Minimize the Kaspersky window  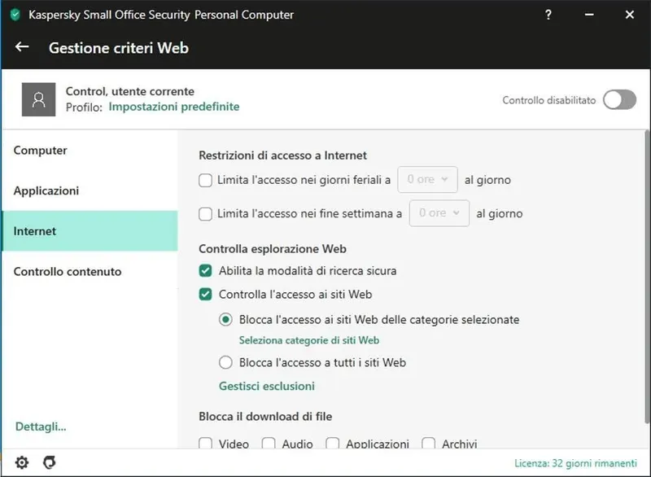tap(589, 15)
